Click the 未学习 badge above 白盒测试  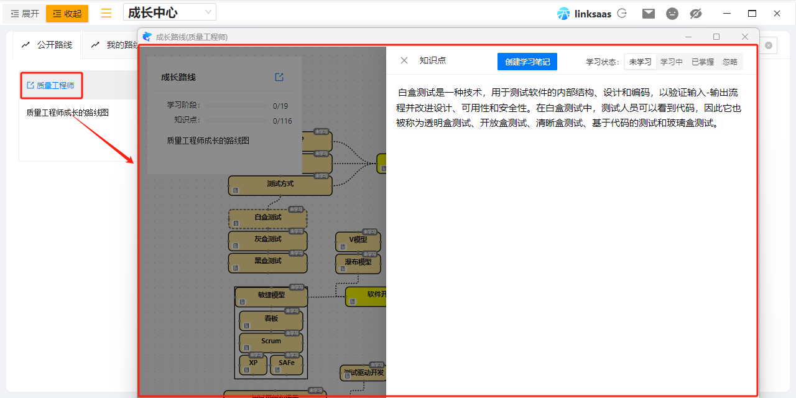pyautogui.click(x=296, y=210)
